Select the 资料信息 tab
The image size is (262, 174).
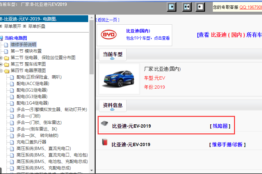(x=113, y=106)
